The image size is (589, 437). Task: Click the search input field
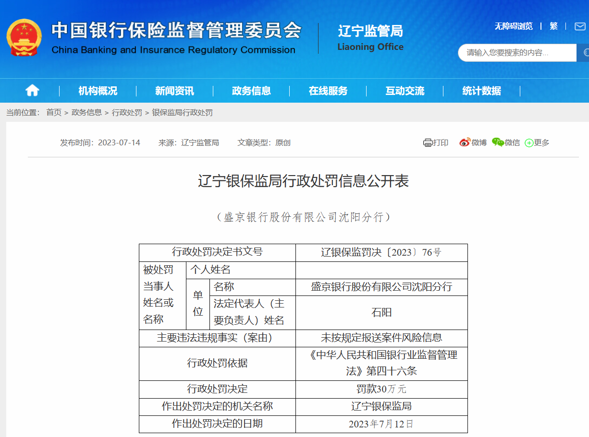click(x=517, y=53)
